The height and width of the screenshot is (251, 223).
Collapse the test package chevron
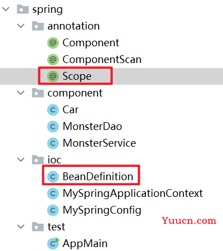21,226
